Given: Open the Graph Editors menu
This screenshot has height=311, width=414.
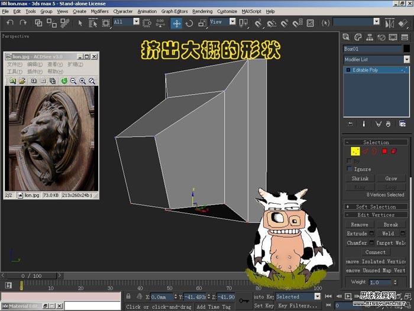Looking at the screenshot, I should [x=174, y=11].
